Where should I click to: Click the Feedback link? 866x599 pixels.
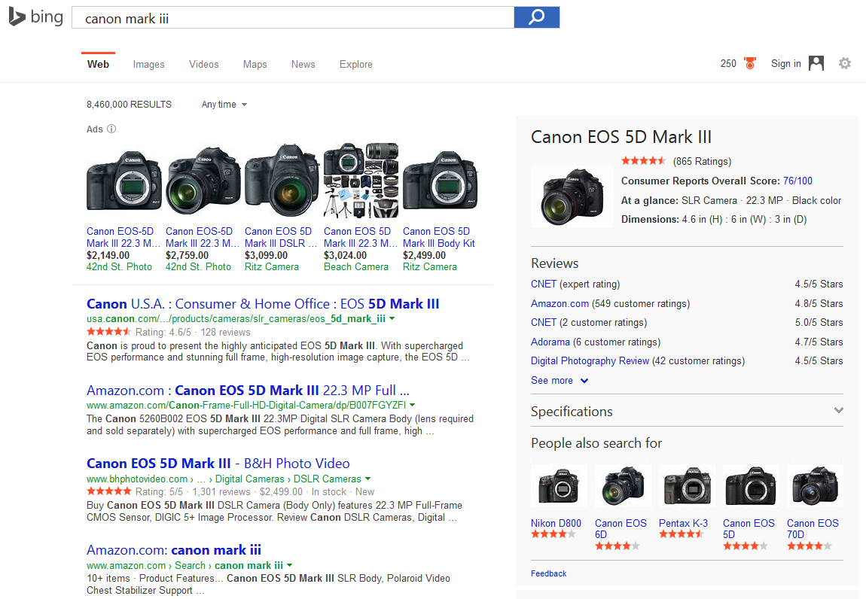548,573
